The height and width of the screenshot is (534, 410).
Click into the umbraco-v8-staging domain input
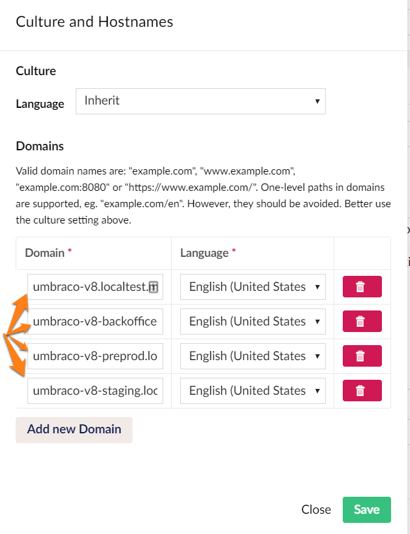95,391
